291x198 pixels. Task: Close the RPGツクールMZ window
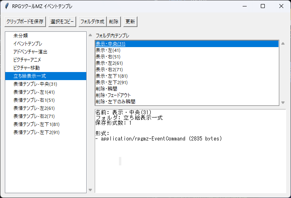tap(281, 6)
